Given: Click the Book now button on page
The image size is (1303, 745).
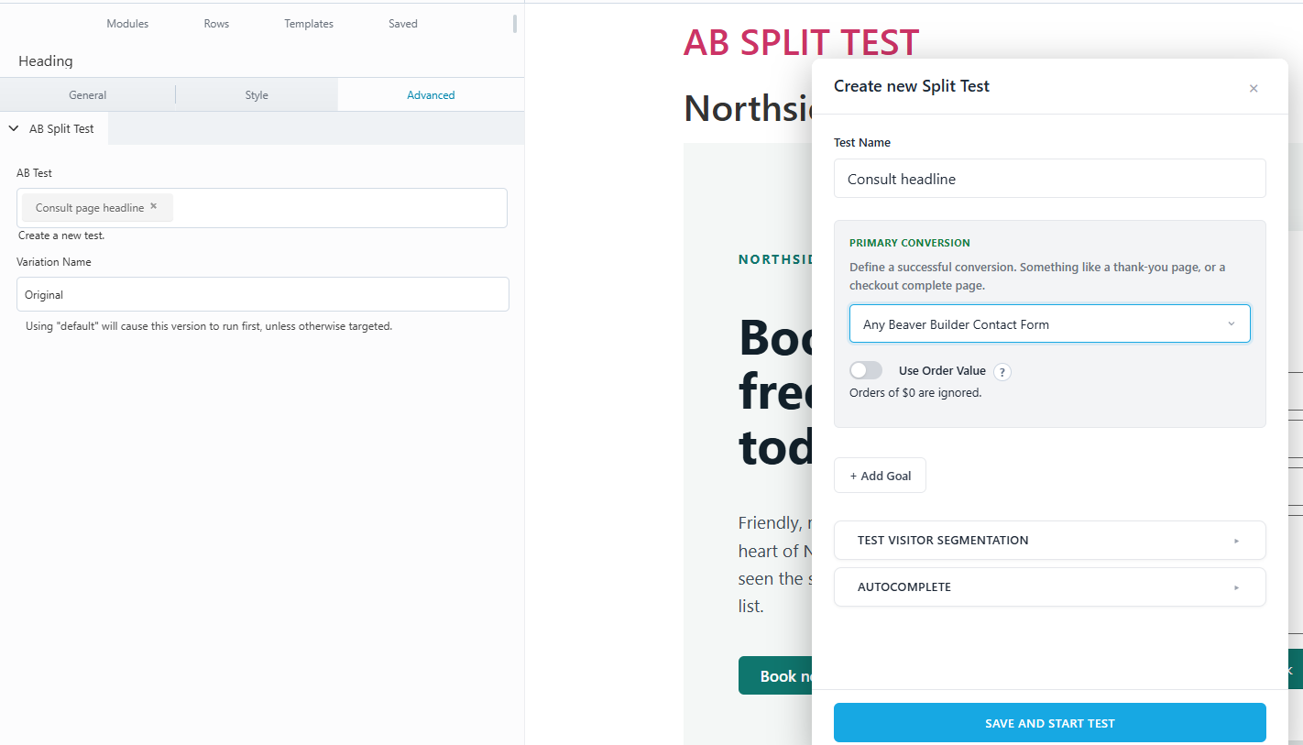Looking at the screenshot, I should click(775, 675).
